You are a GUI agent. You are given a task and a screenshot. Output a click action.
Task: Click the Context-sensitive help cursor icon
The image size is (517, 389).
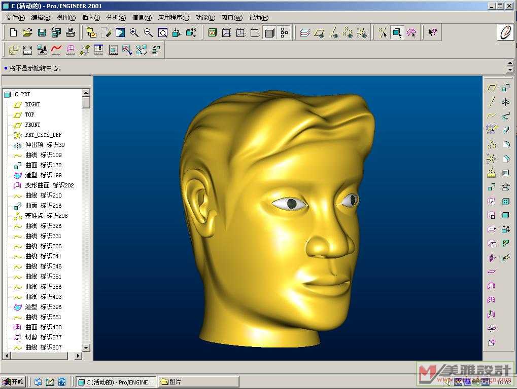point(432,32)
